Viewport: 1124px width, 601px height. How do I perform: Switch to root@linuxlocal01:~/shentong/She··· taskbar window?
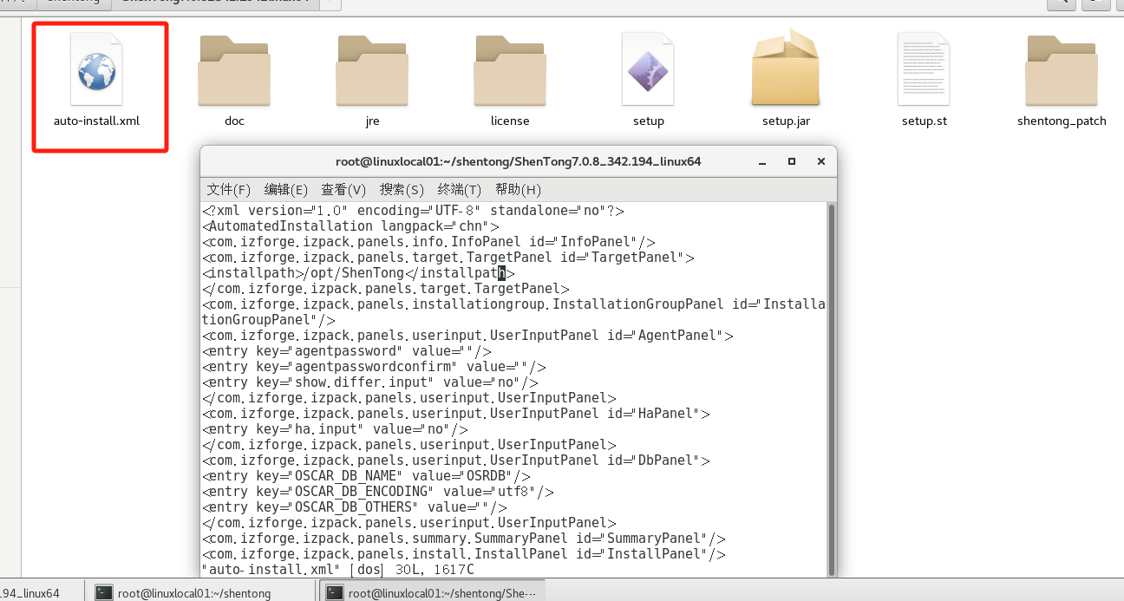coord(432,593)
